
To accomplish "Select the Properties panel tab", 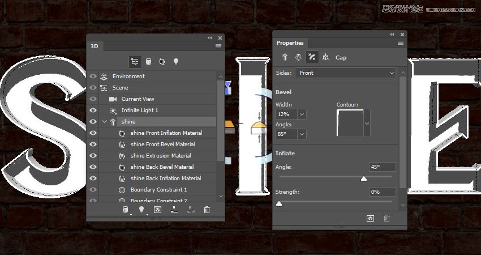I will (290, 42).
